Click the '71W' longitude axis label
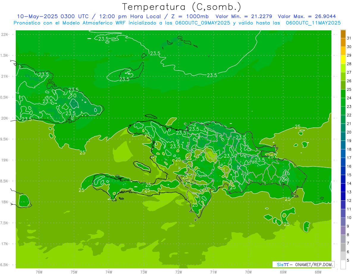 pos(213,272)
